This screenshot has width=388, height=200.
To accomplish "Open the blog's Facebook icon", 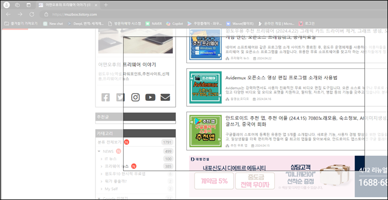I will pos(105,98).
